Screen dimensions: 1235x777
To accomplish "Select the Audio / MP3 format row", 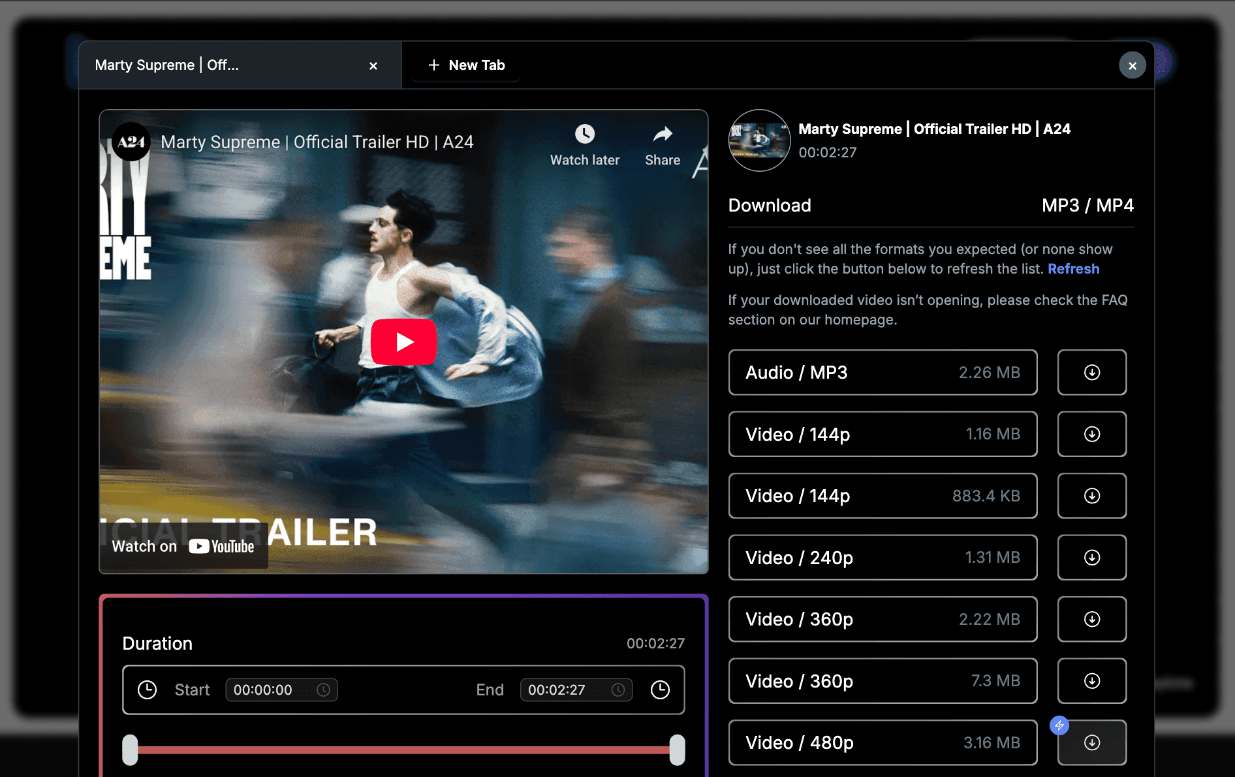I will coord(883,372).
